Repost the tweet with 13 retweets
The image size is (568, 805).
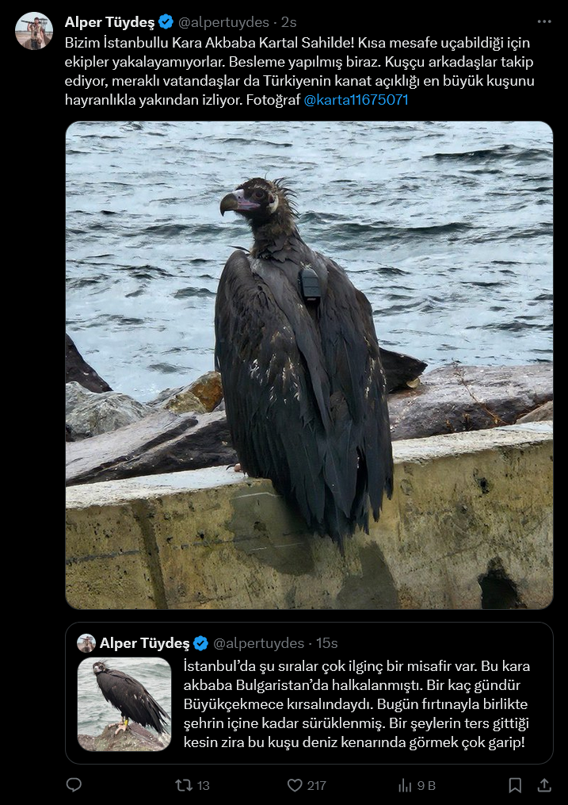(193, 785)
